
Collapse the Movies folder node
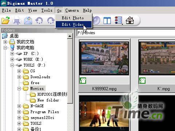(19, 89)
